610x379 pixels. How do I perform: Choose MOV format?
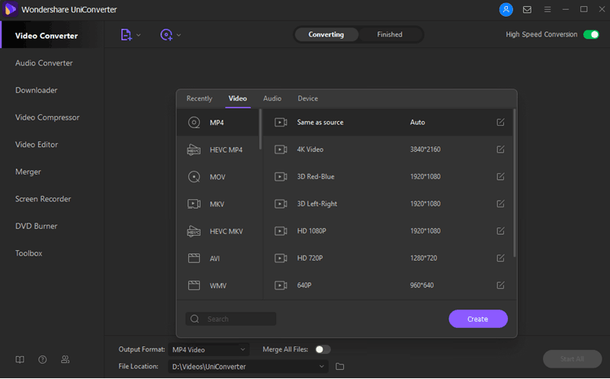(x=218, y=177)
